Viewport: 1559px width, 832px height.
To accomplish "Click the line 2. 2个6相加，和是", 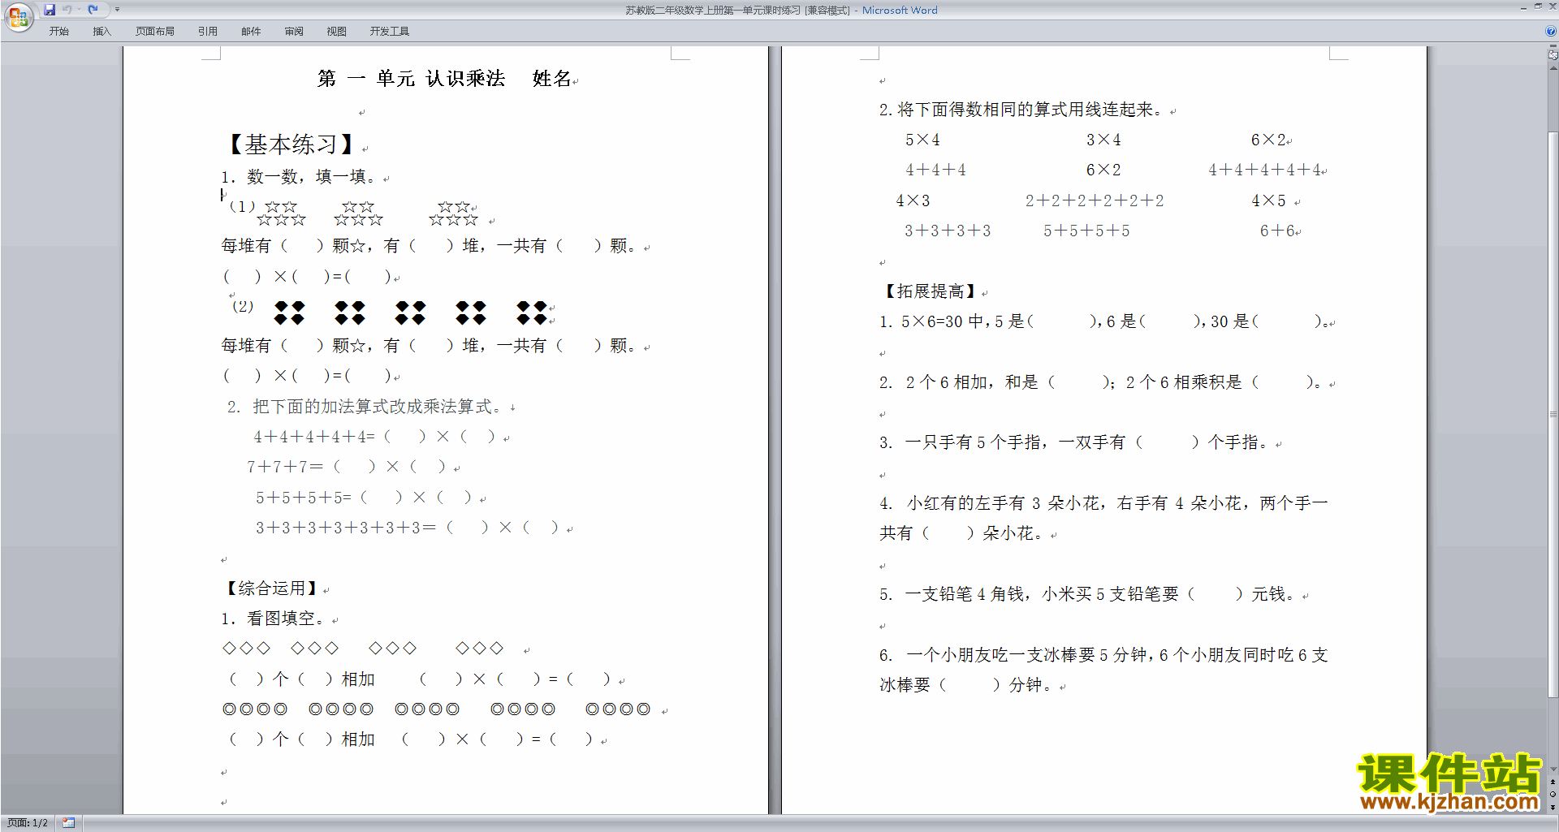I will click(1103, 382).
